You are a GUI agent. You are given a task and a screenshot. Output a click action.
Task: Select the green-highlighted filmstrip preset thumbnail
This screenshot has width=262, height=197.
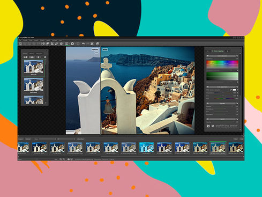click(x=218, y=148)
